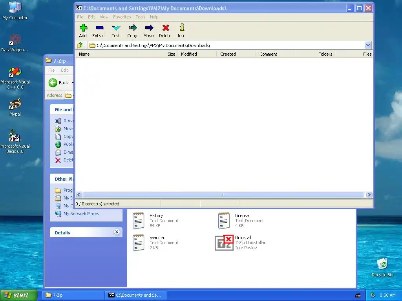Select Microsoft Visual Basic 6.0 desktop icon

[x=15, y=136]
